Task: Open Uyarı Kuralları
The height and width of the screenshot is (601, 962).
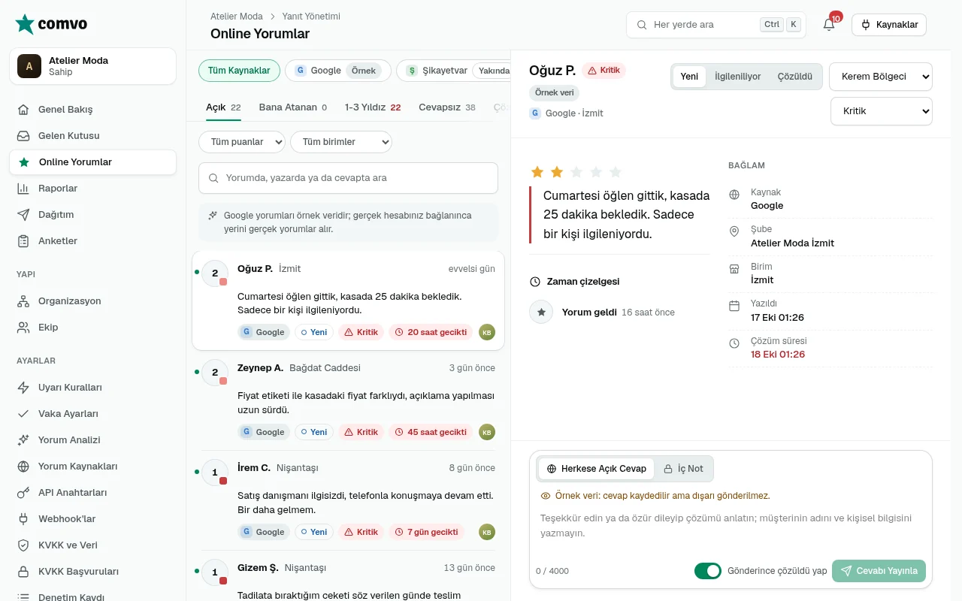Action: (92, 388)
